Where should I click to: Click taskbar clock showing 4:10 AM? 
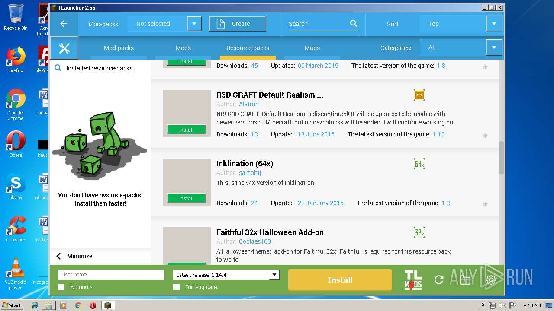pyautogui.click(x=532, y=305)
